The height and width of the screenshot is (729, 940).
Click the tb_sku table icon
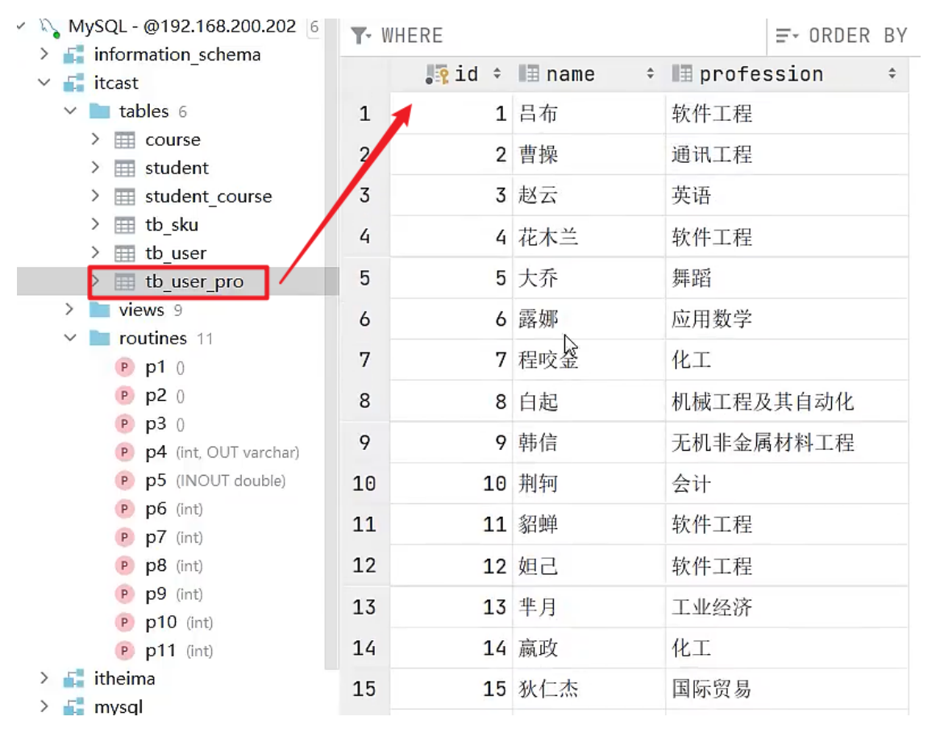(125, 225)
